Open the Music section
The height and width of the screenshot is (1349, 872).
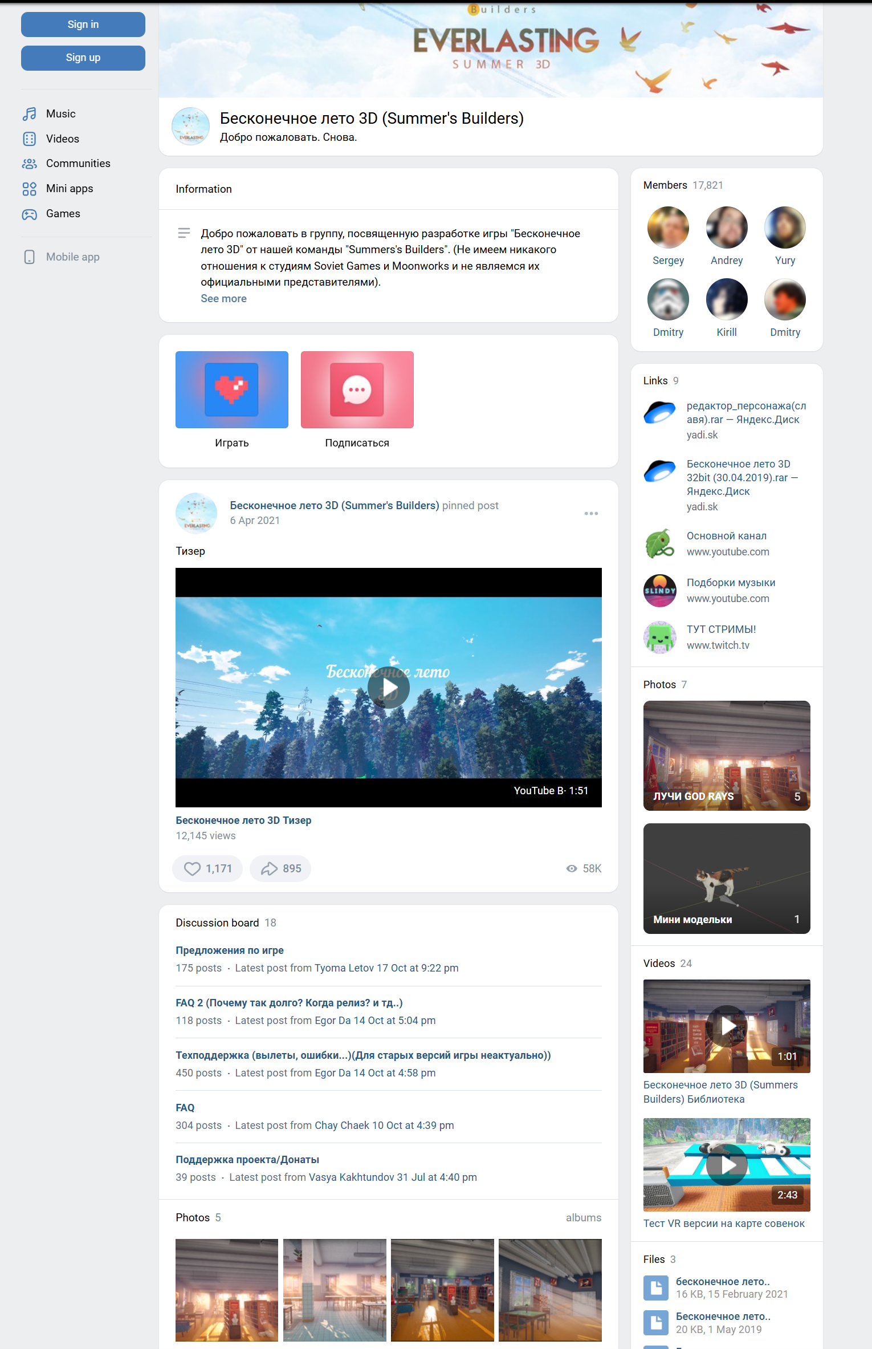point(61,114)
